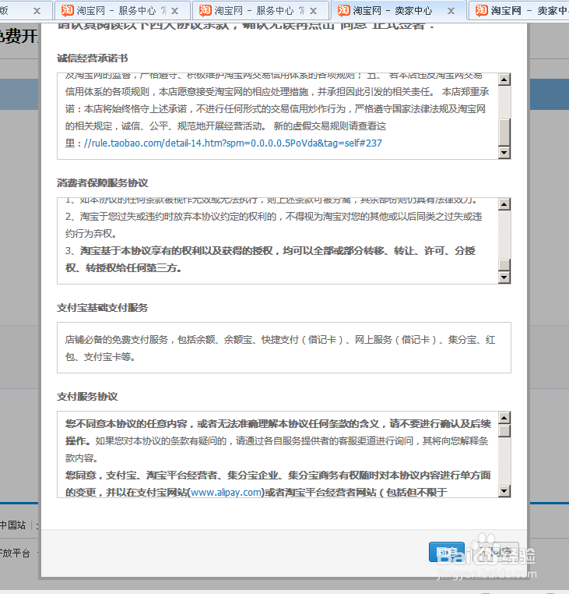
Task: Click the up arrow of the 诚信经营承诺书 scrollbar
Action: pyautogui.click(x=504, y=80)
